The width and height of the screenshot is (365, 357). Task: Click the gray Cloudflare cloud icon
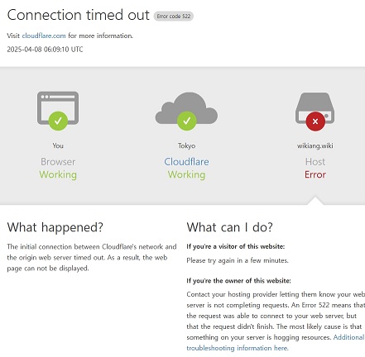(186, 107)
